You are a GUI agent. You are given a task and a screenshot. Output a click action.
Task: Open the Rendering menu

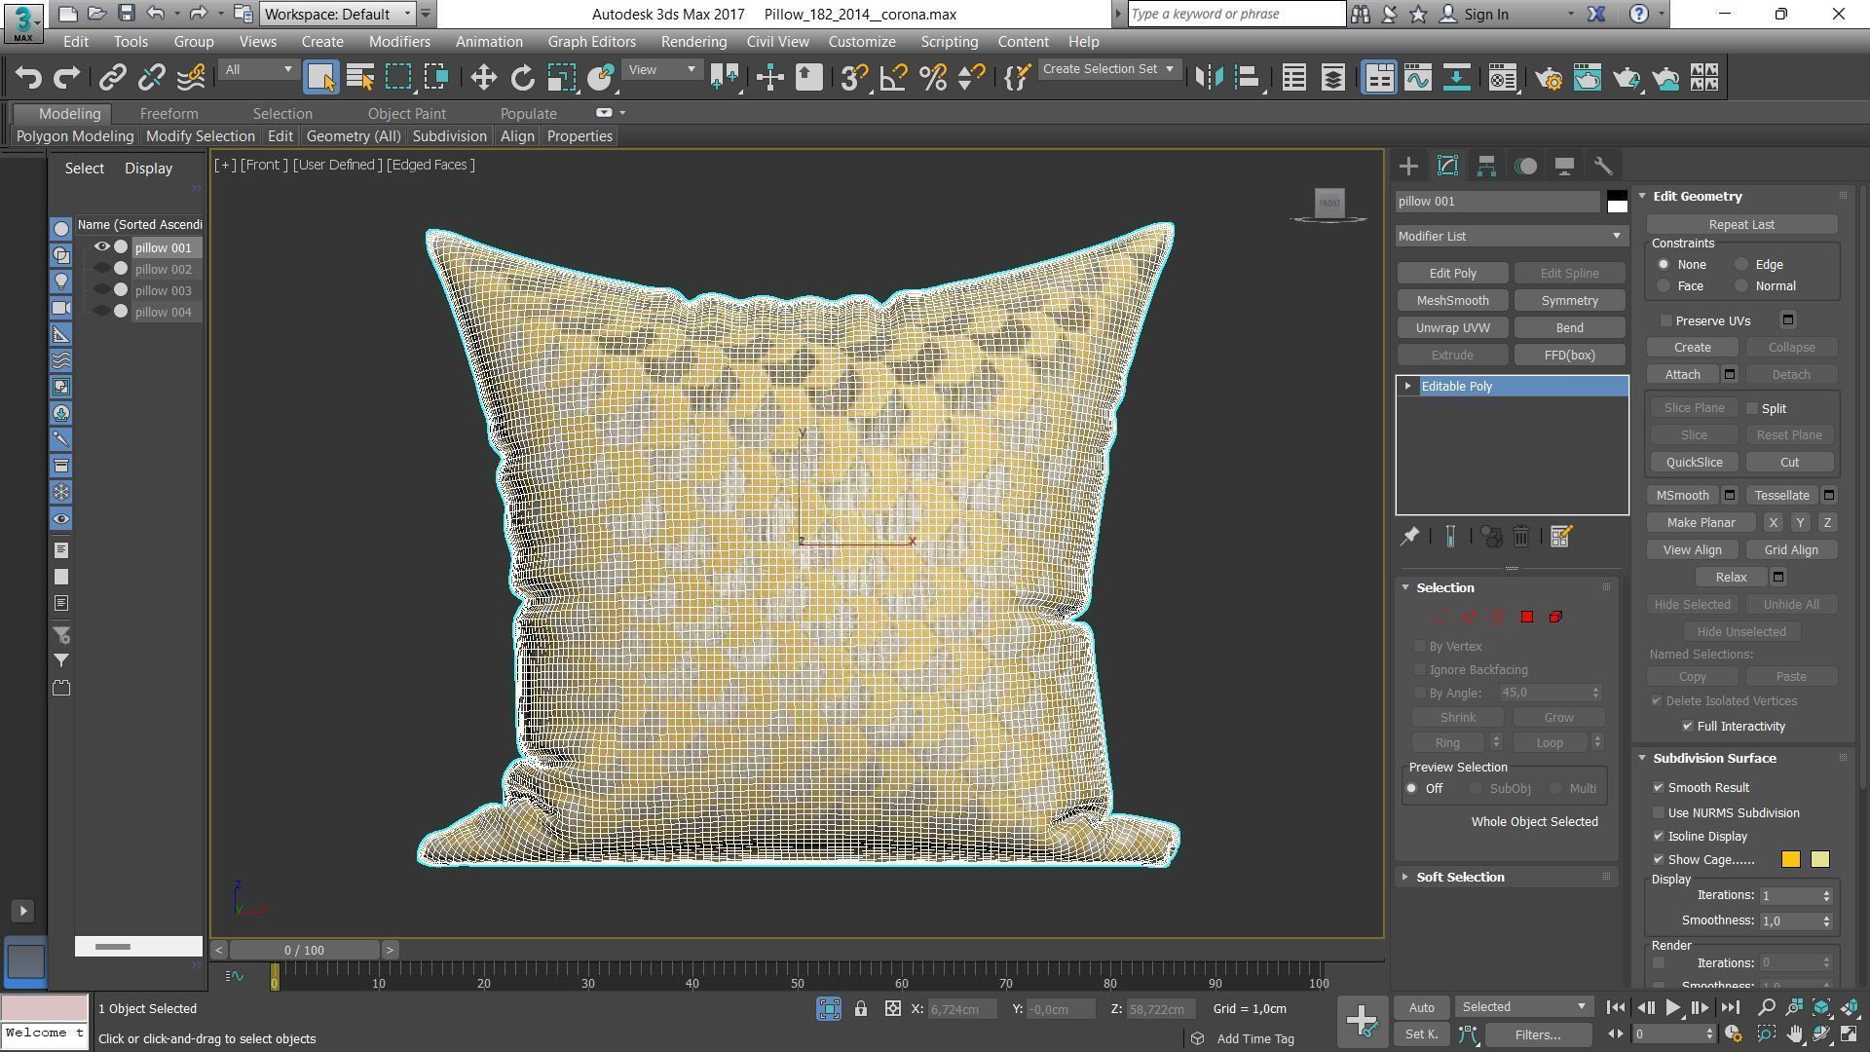tap(693, 42)
